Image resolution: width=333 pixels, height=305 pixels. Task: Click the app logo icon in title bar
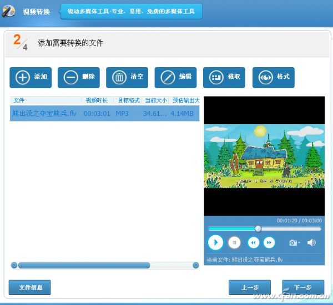(8, 11)
